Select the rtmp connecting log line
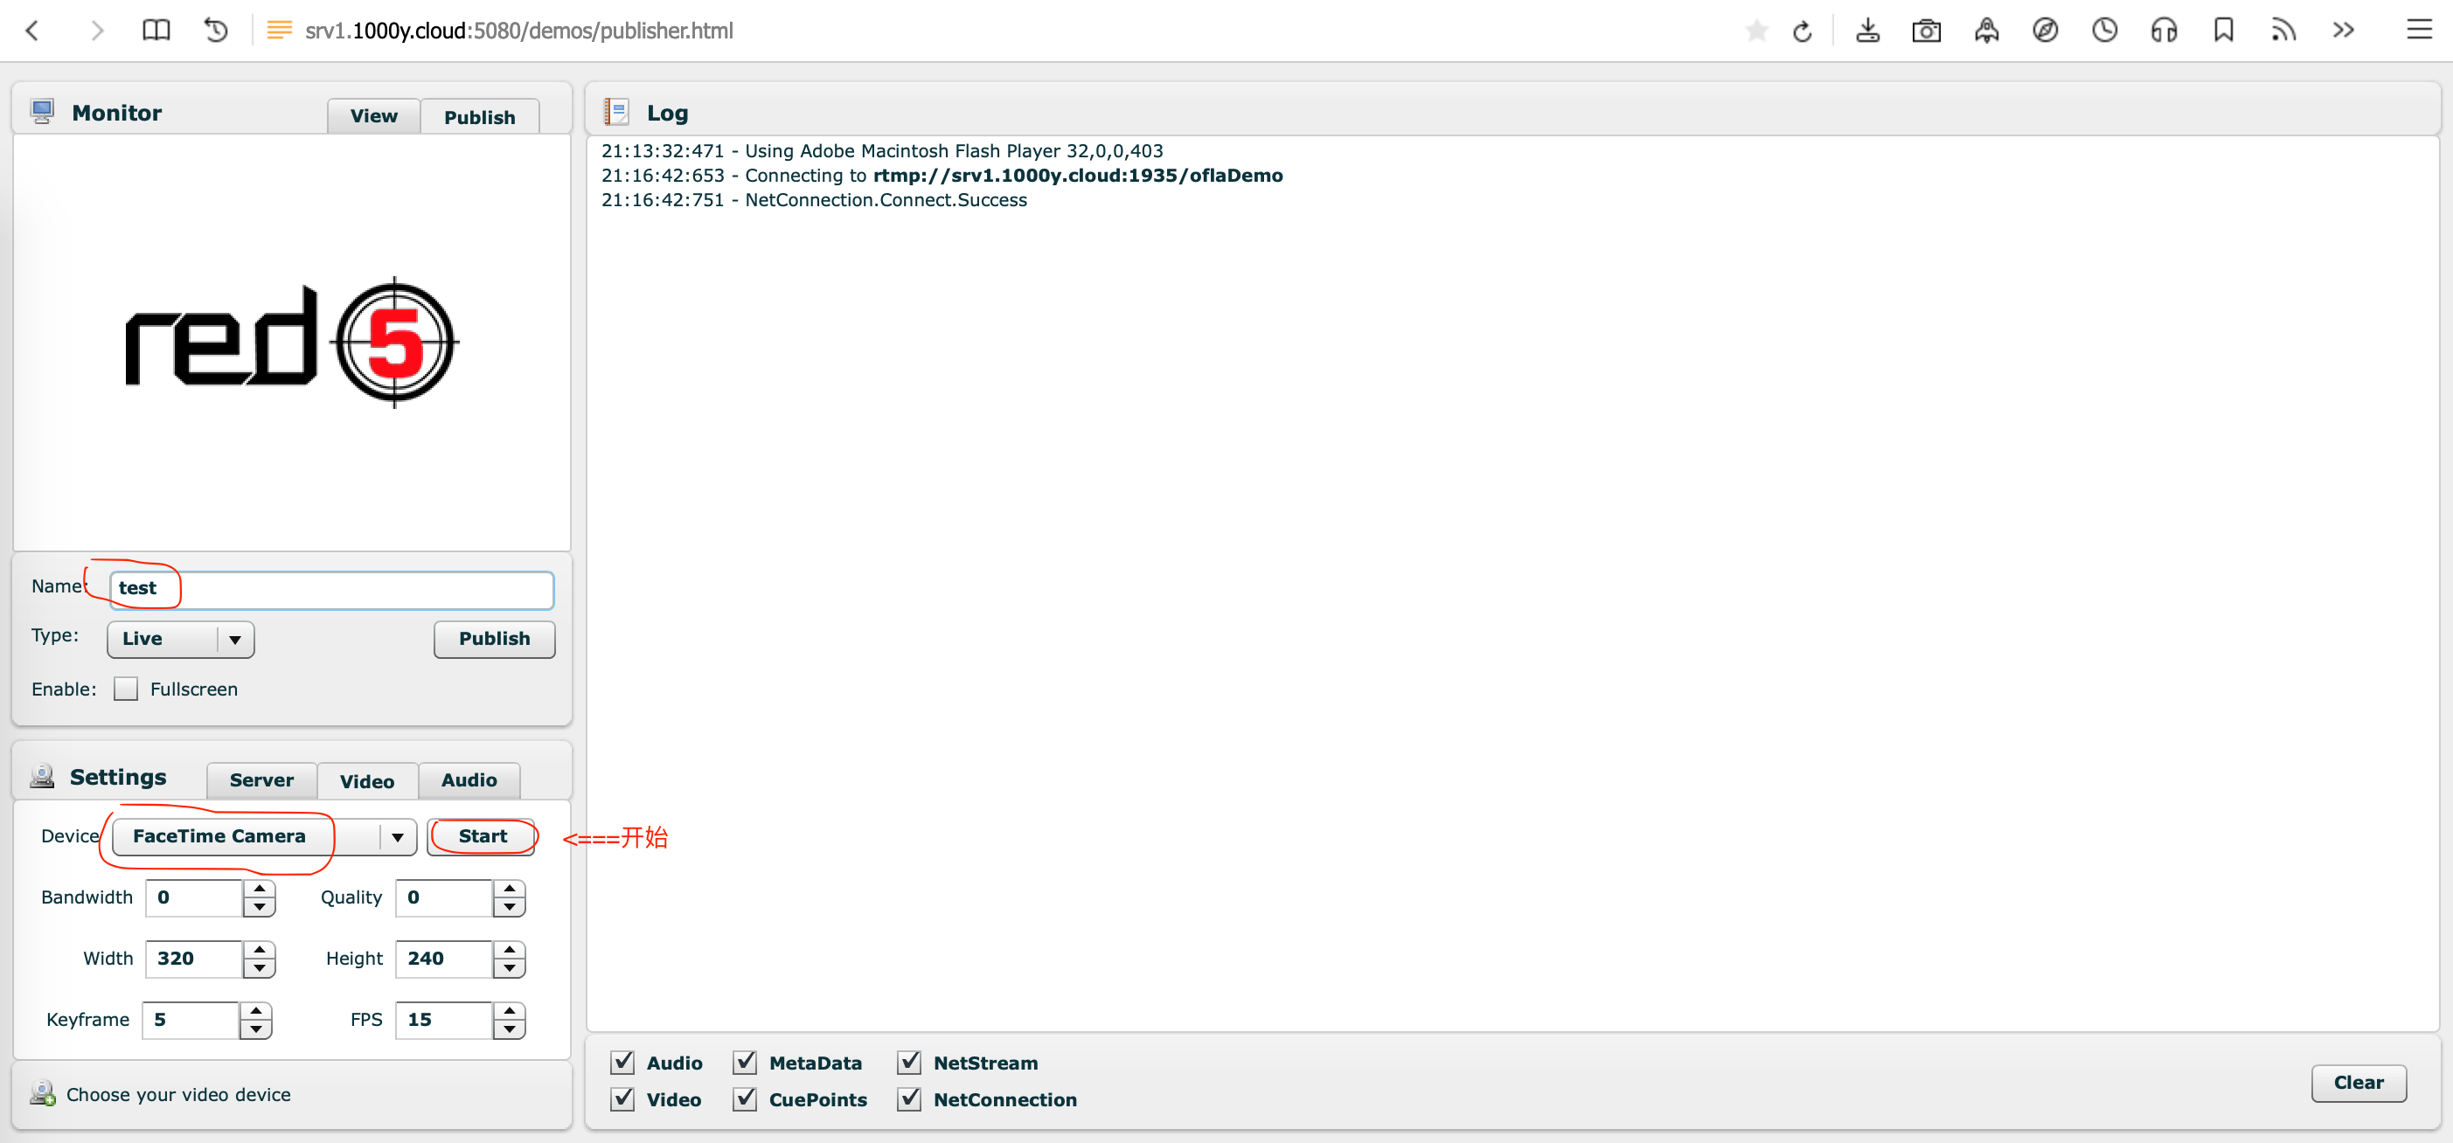This screenshot has height=1143, width=2453. (942, 175)
